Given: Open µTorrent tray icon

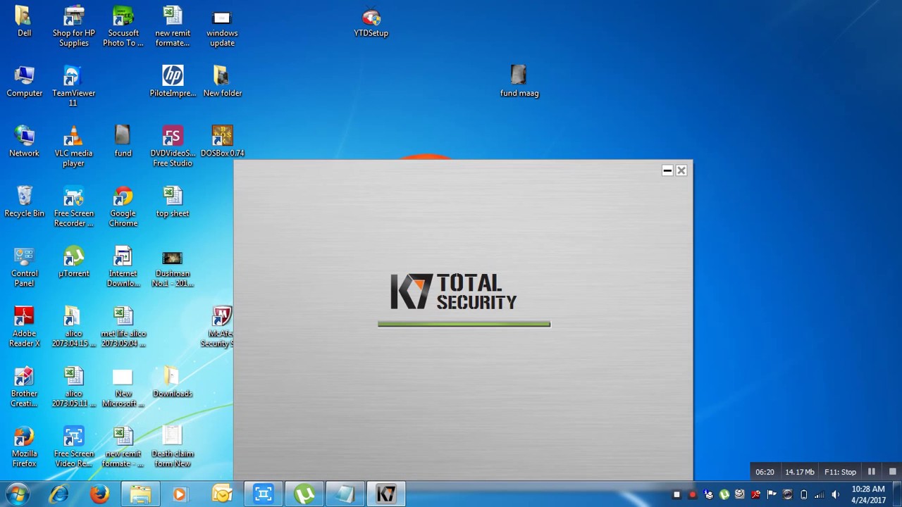Looking at the screenshot, I should tap(724, 494).
